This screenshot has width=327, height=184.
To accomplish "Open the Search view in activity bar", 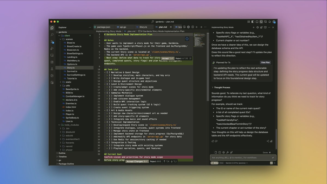I will pos(52,35).
